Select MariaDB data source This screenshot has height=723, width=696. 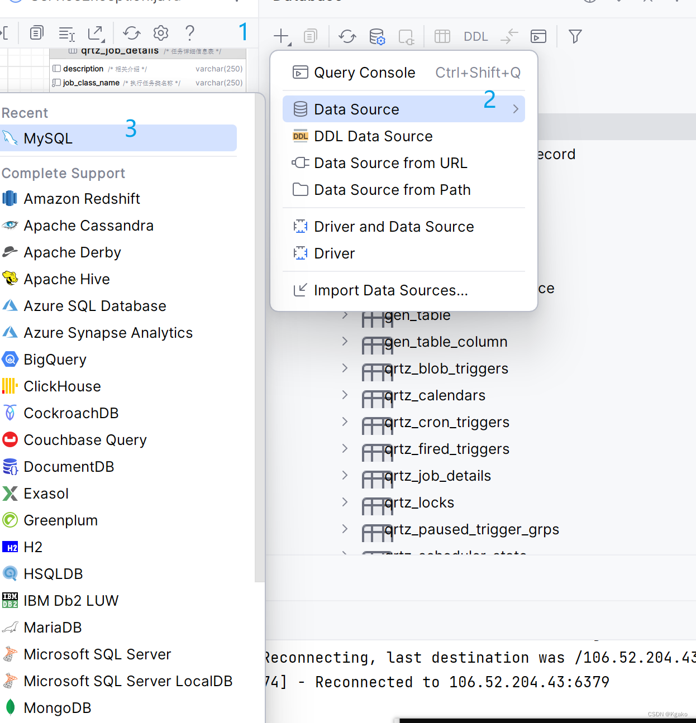(117, 628)
